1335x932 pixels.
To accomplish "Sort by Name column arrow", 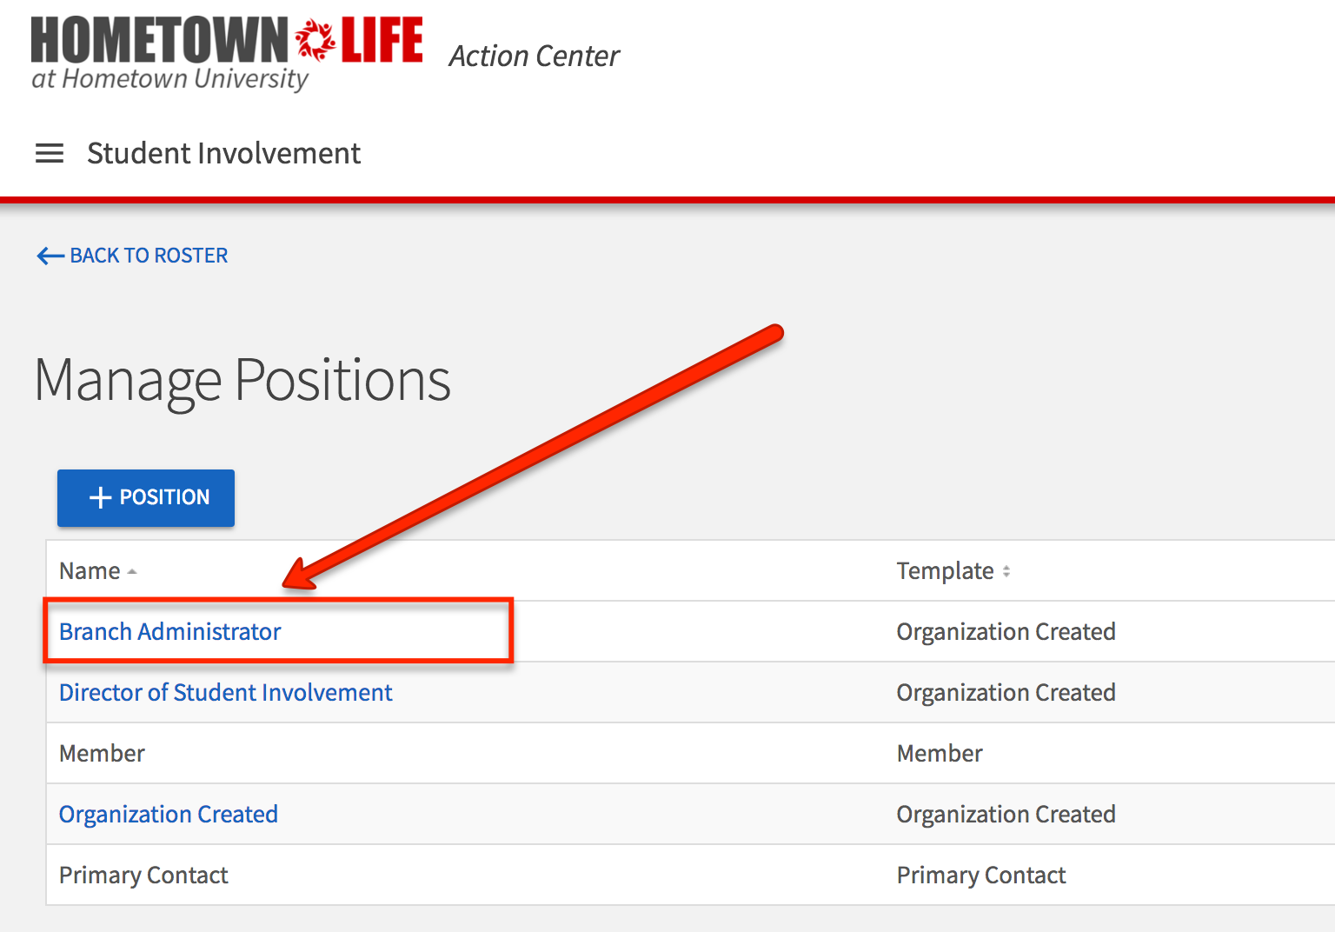I will coord(132,572).
